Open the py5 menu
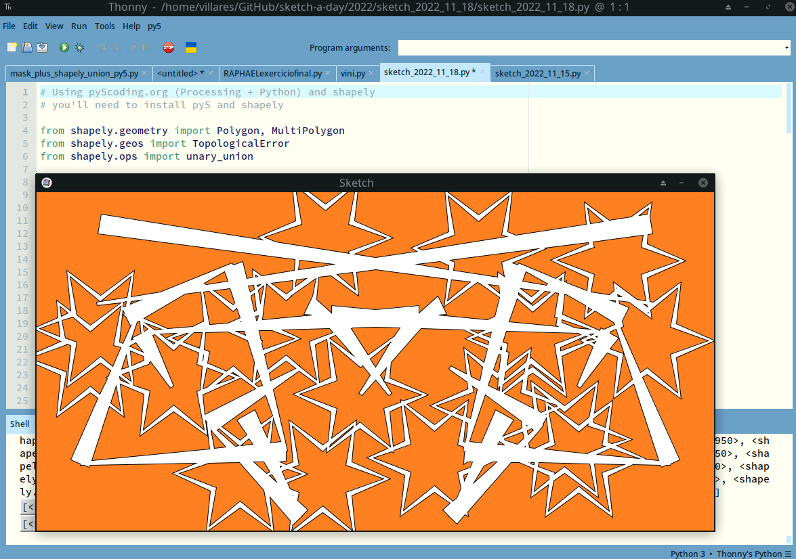Image resolution: width=796 pixels, height=559 pixels. point(154,26)
